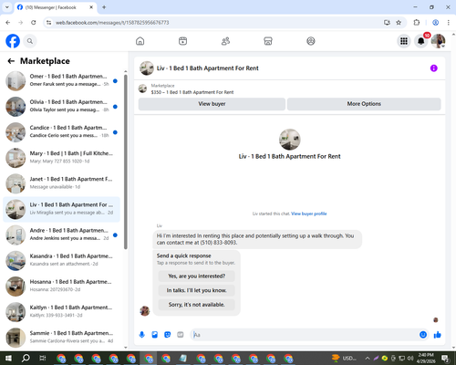Open the Marketplace storefront icon
Viewport: 456px width, 365px height.
(x=268, y=41)
